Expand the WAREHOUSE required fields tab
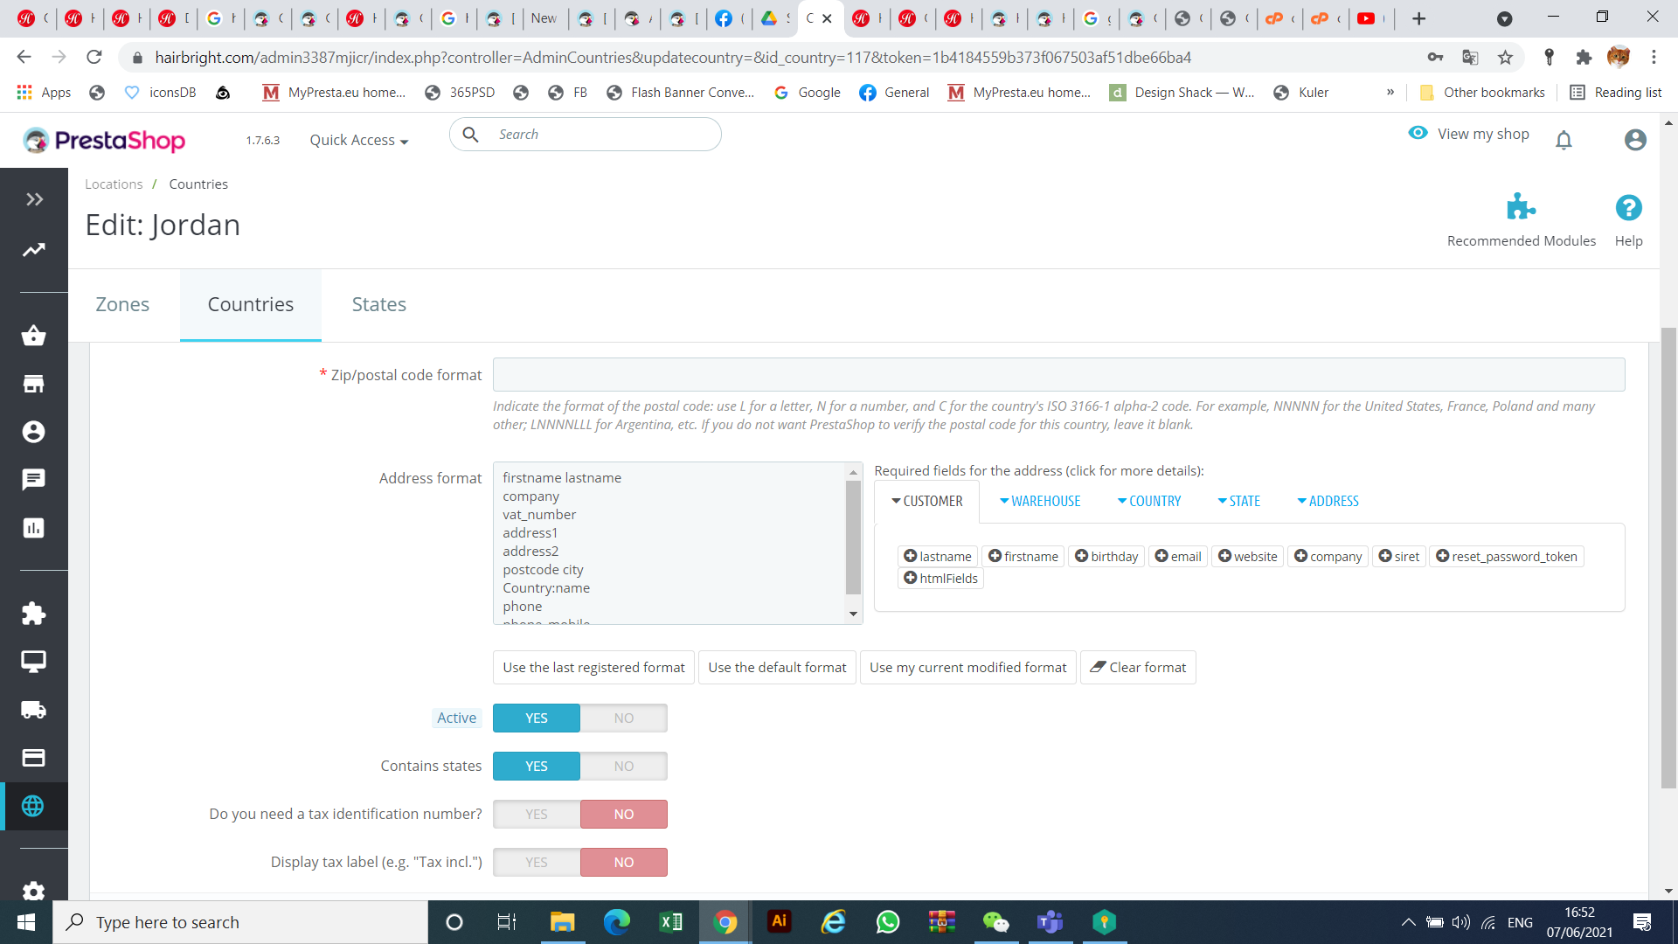The width and height of the screenshot is (1678, 944). [x=1040, y=501]
